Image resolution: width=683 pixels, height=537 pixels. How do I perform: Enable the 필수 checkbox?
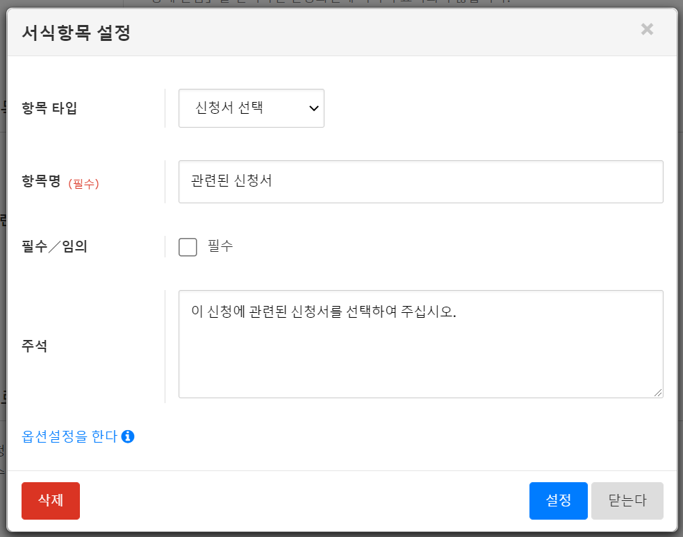point(188,247)
